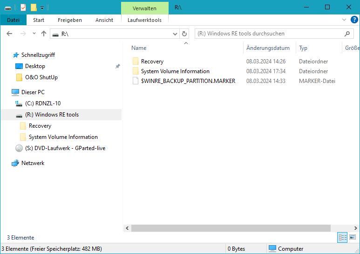Click the horizontal scrollbar right arrow
The image size is (360, 254).
355,228
